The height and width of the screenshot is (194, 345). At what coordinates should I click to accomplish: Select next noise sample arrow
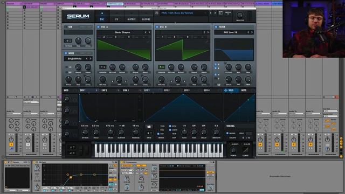[x=91, y=59]
